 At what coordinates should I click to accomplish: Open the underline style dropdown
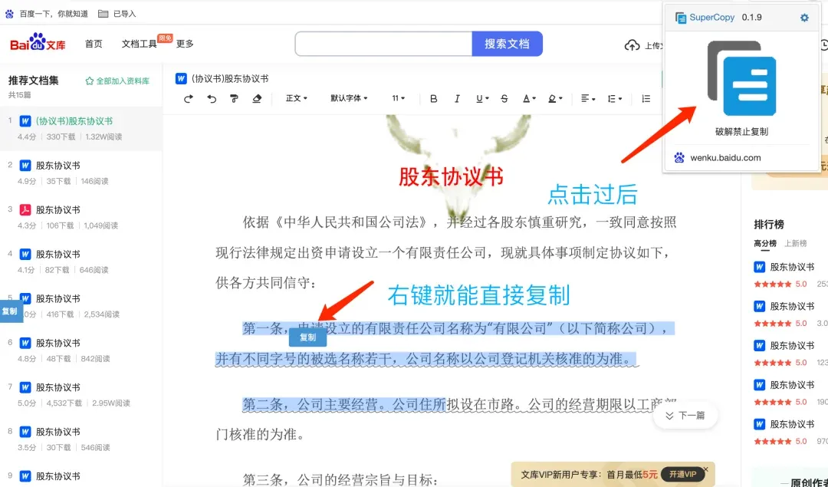(482, 99)
